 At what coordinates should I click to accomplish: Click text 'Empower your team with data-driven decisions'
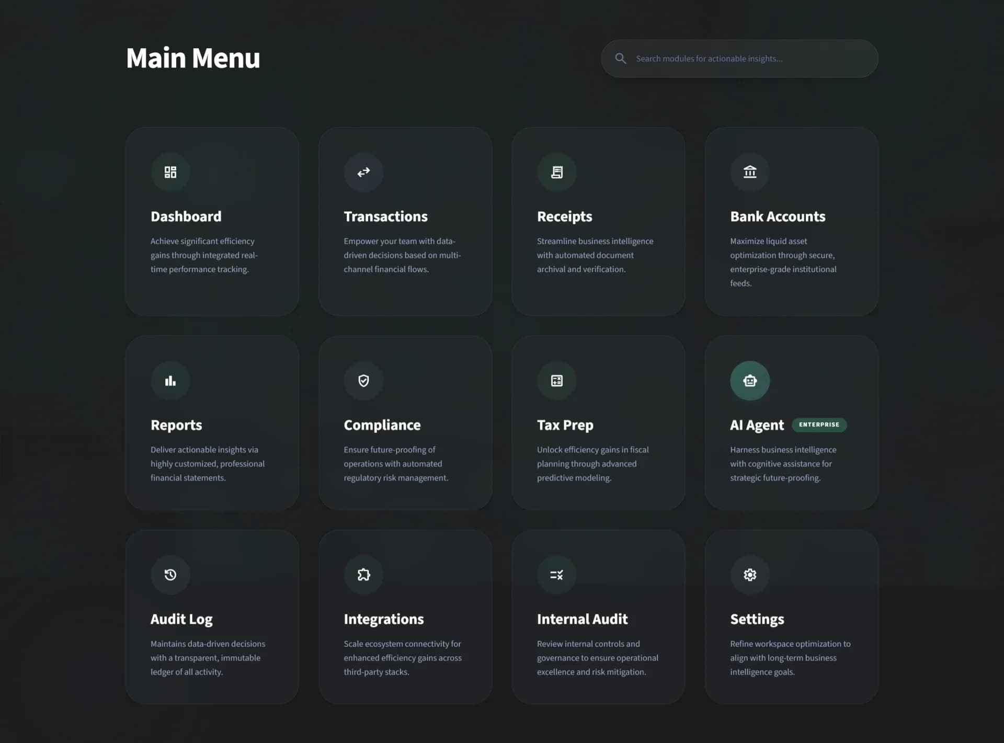(402, 248)
